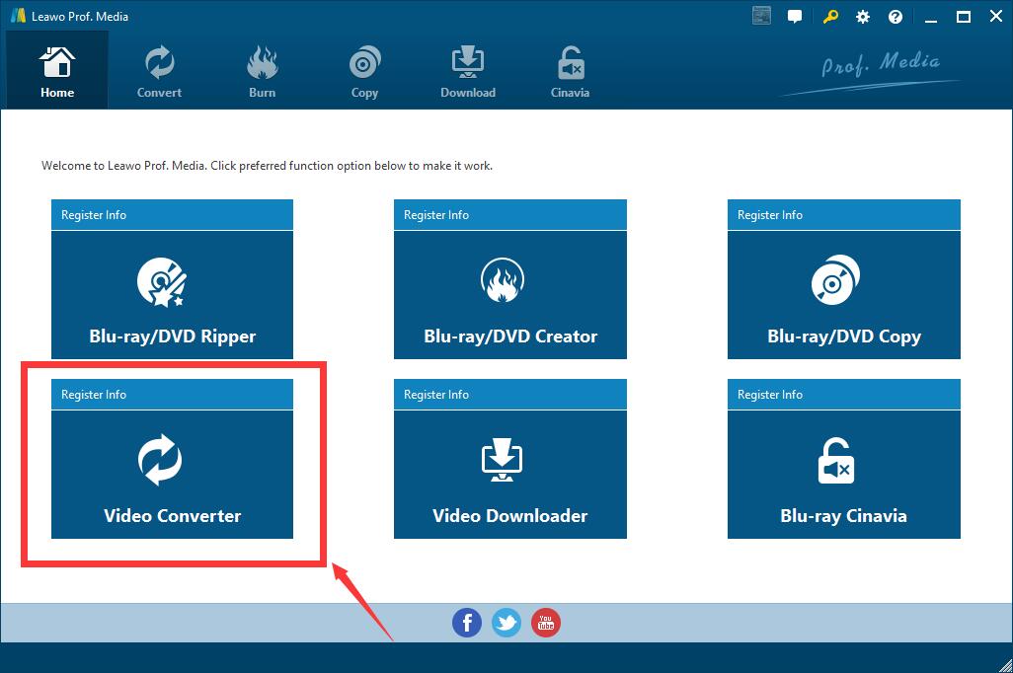Click the yellow key activation icon
This screenshot has height=673, width=1013.
(x=830, y=17)
